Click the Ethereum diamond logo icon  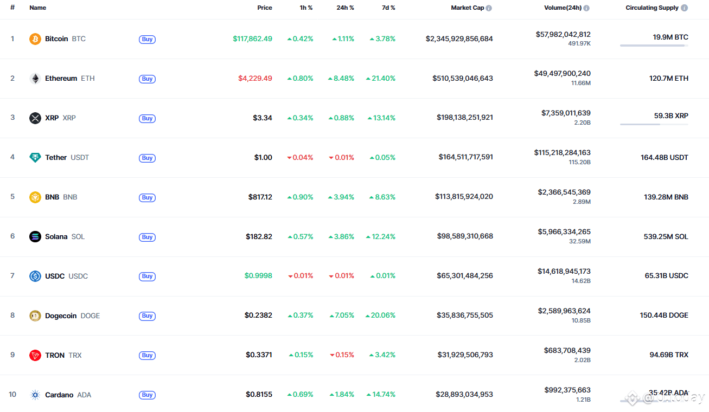pos(35,79)
